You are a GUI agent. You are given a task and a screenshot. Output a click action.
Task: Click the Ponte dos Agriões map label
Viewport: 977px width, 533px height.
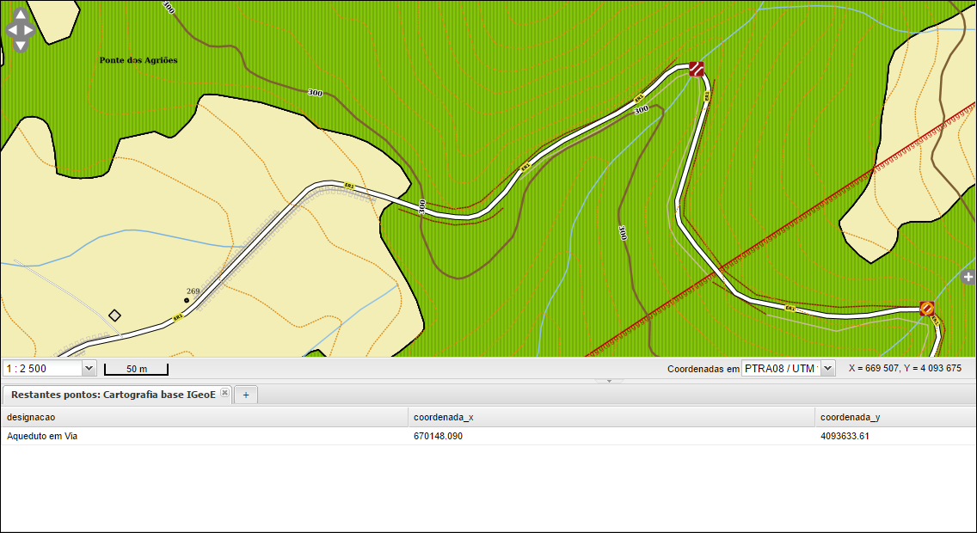[x=138, y=60]
